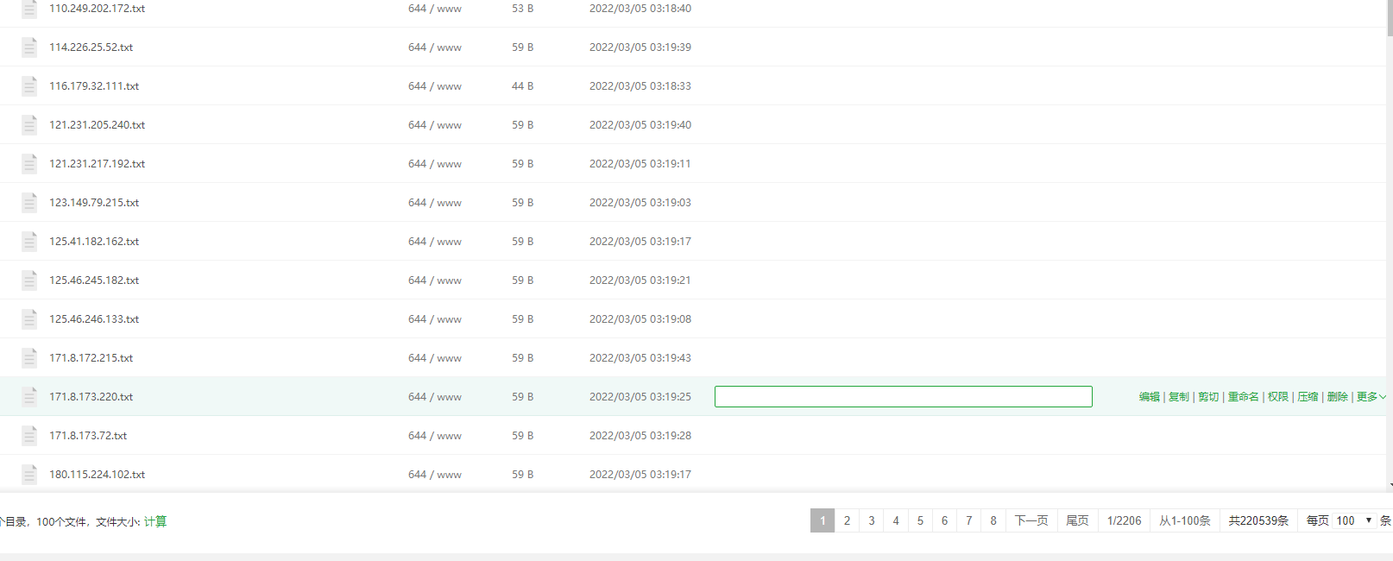Image resolution: width=1393 pixels, height=561 pixels.
Task: Click 计算 to calculate the file size
Action: (x=155, y=521)
